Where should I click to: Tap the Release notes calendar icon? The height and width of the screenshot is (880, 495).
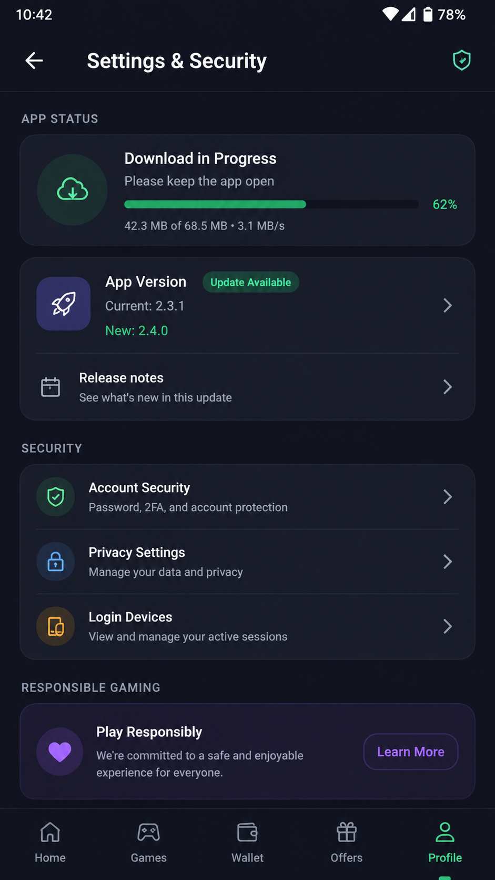click(50, 387)
